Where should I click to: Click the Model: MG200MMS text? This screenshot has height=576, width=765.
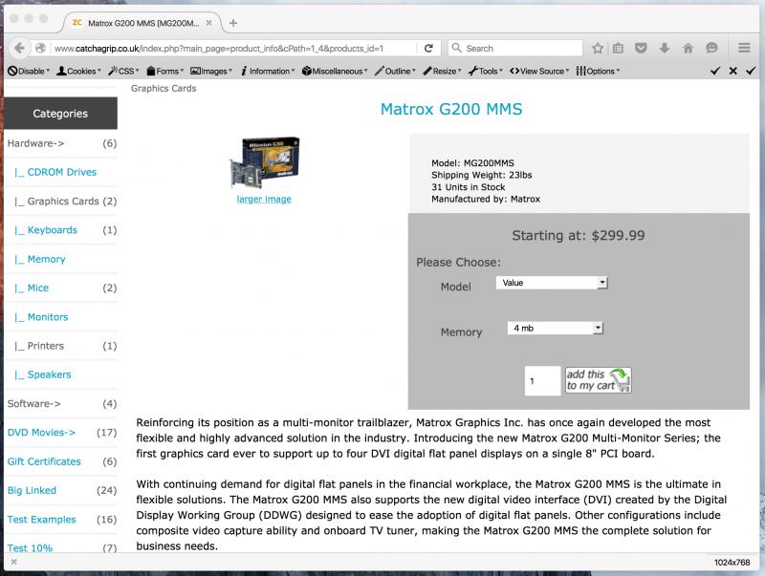coord(472,163)
